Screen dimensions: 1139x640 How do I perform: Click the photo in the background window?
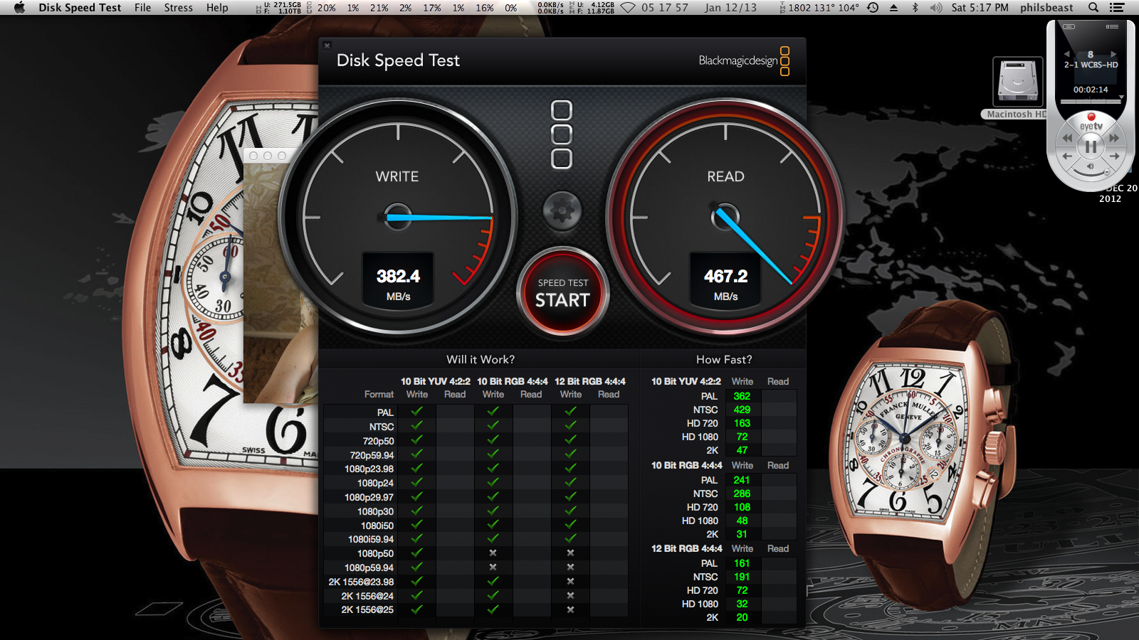click(280, 283)
